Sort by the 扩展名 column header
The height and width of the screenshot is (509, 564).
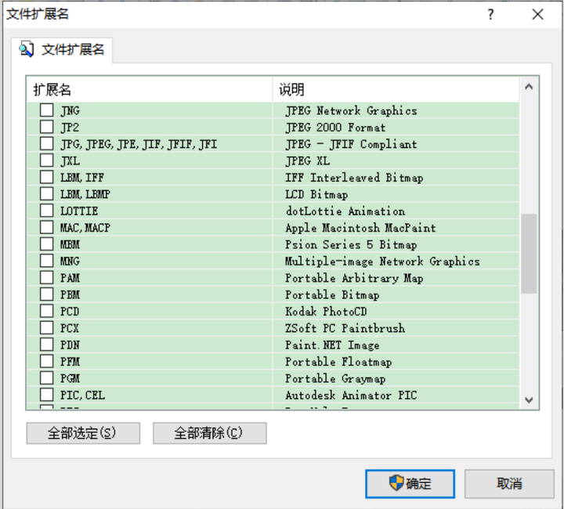(150, 89)
